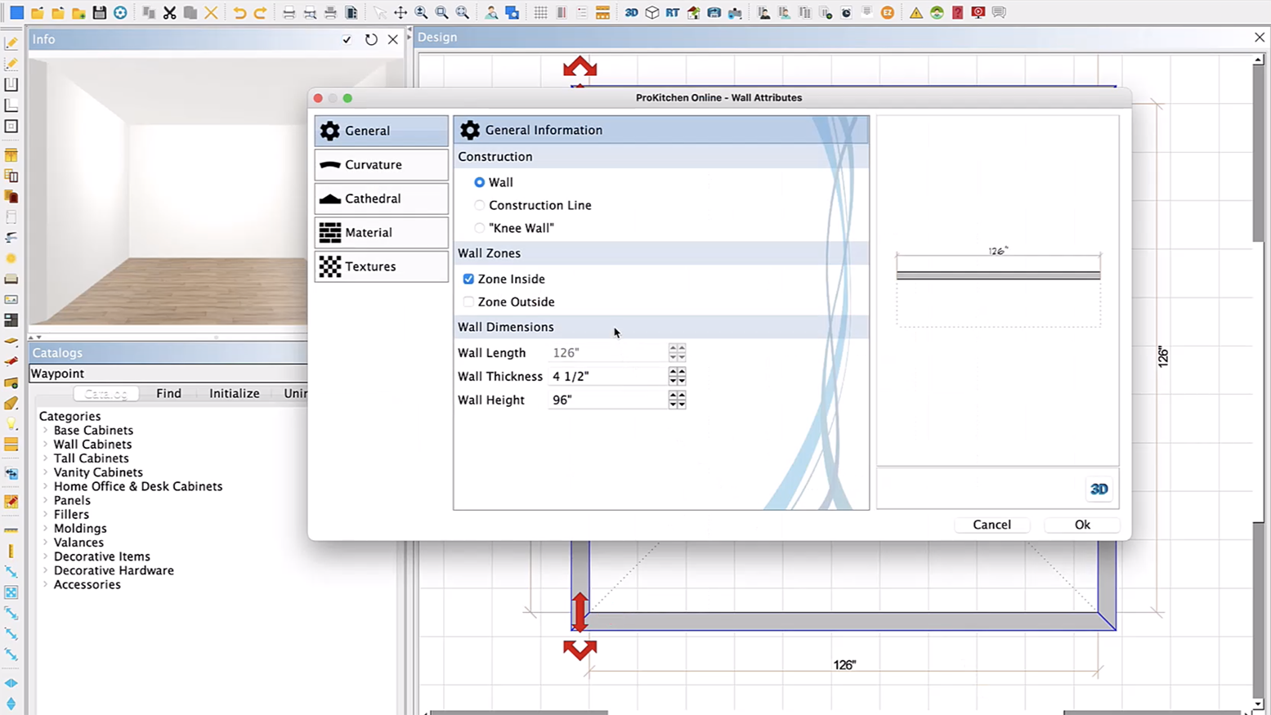Uncheck the Zone Inside checkbox
1271x715 pixels.
468,279
